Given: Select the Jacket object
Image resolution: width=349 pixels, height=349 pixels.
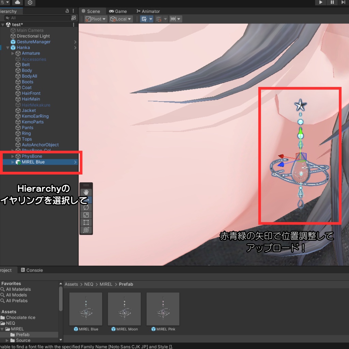Looking at the screenshot, I should [x=29, y=110].
